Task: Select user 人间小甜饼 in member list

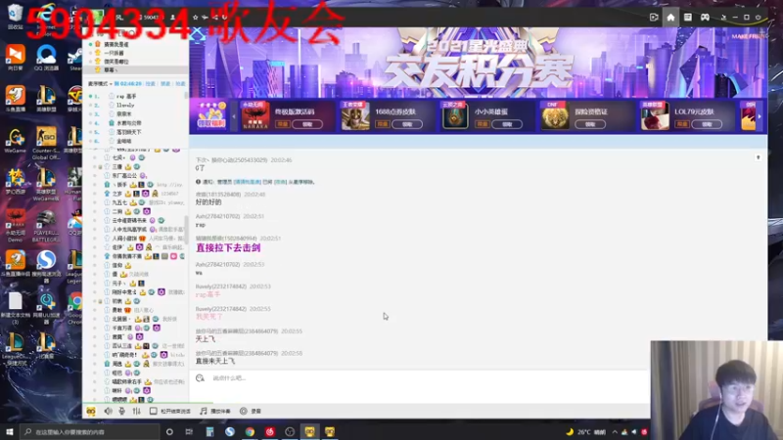Action: [124, 239]
